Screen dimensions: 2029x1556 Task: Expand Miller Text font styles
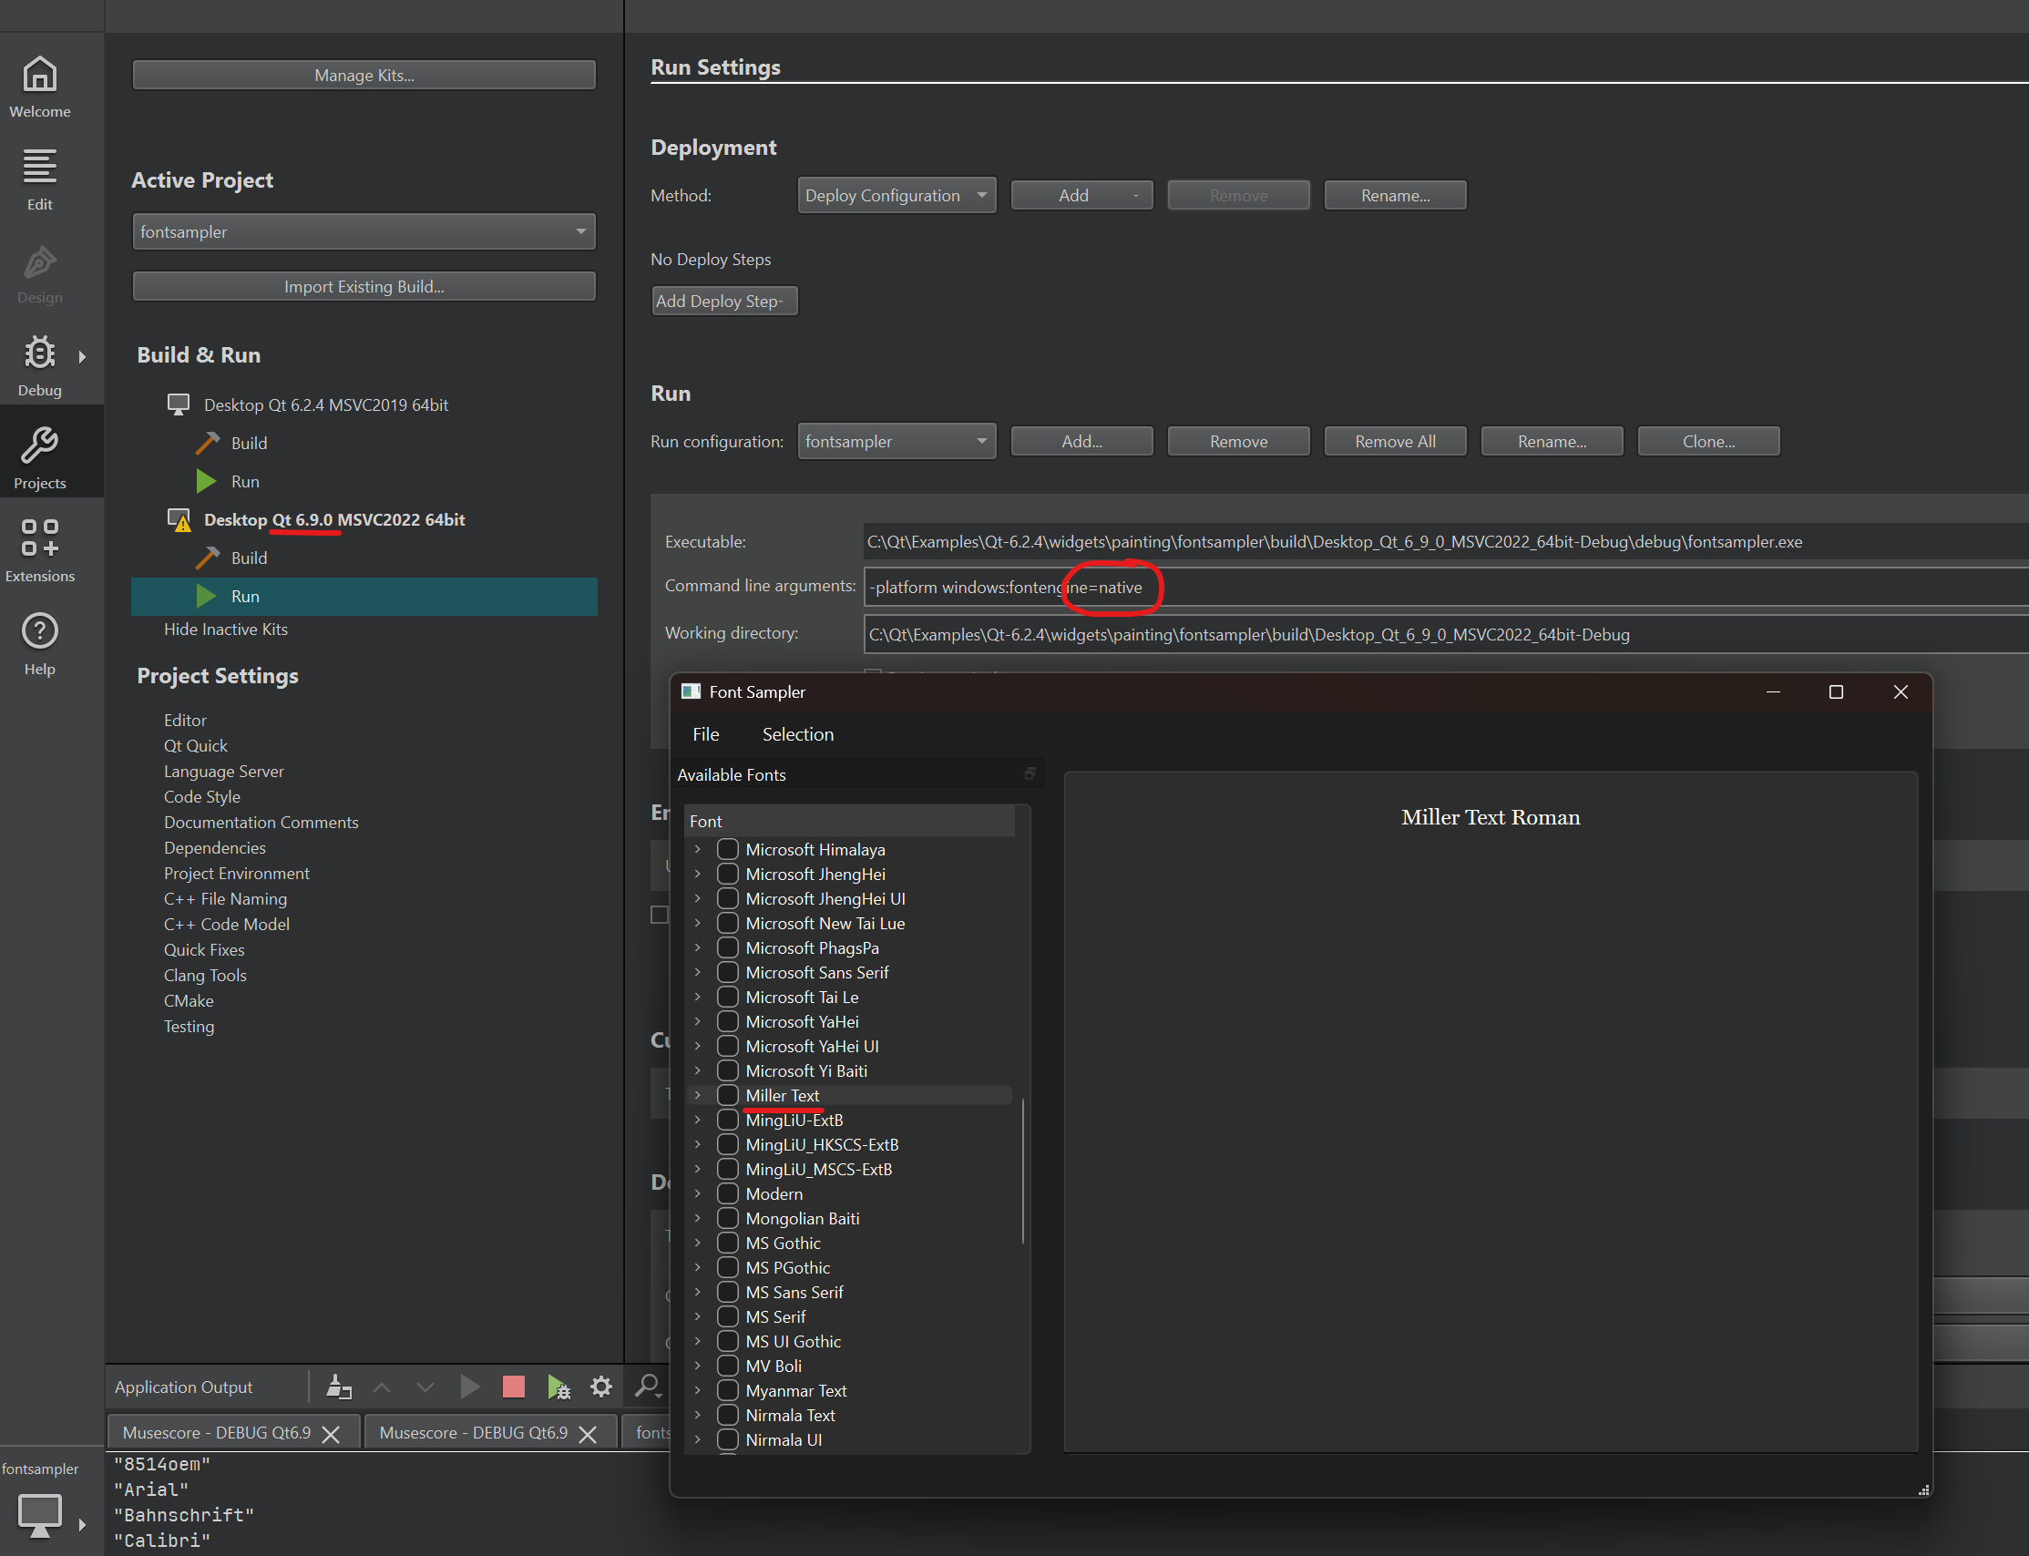coord(698,1096)
